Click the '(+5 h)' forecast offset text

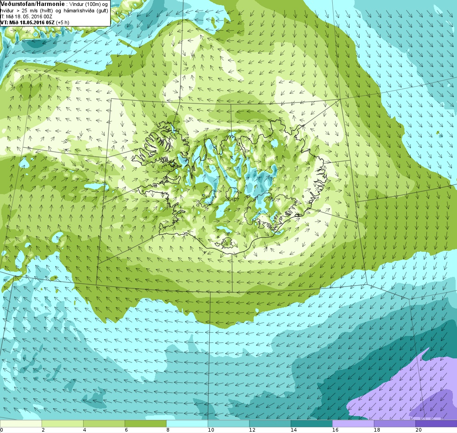click(63, 22)
